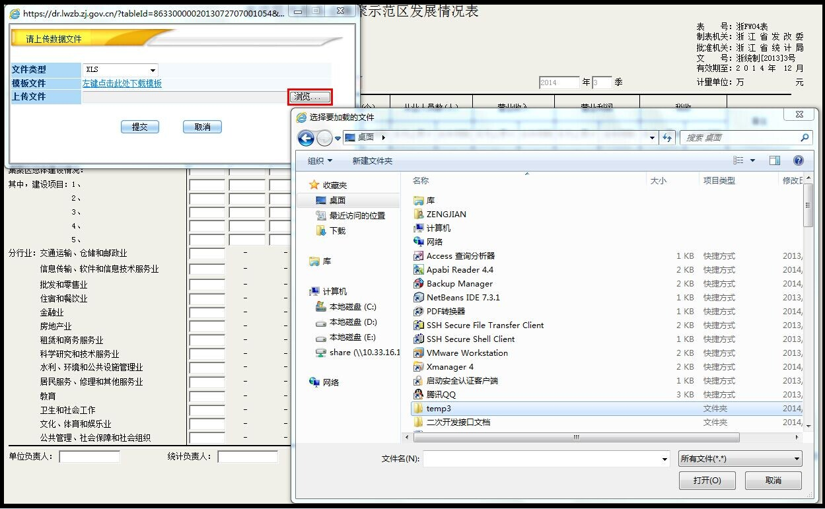825x509 pixels.
Task: Select 库 in navigation pane
Action: tap(320, 261)
